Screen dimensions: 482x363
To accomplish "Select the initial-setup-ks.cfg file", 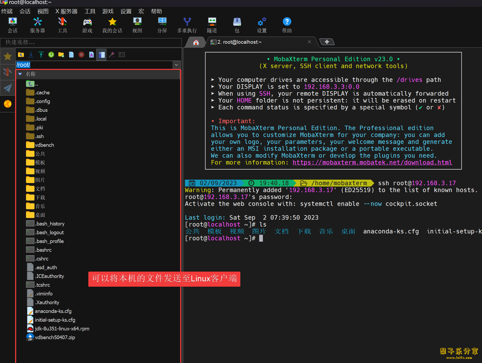I will tap(51, 320).
